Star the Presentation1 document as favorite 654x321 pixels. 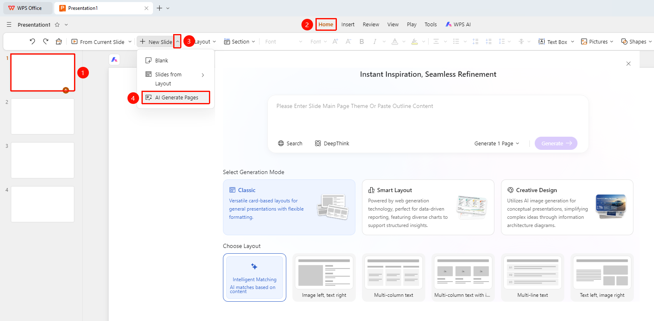pyautogui.click(x=57, y=25)
